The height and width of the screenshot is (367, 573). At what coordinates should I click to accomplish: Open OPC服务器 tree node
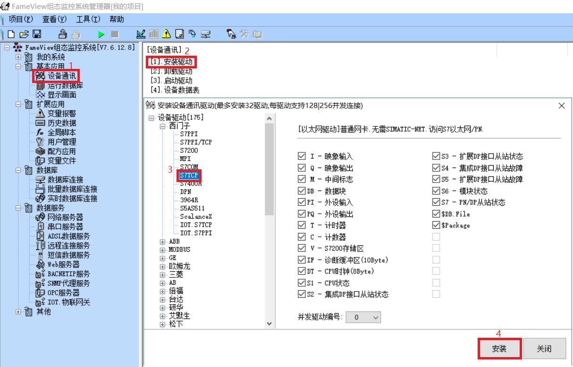63,293
